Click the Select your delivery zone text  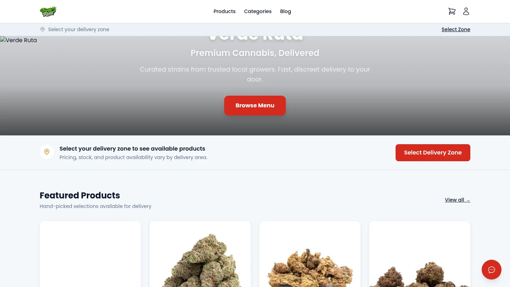coord(79,29)
